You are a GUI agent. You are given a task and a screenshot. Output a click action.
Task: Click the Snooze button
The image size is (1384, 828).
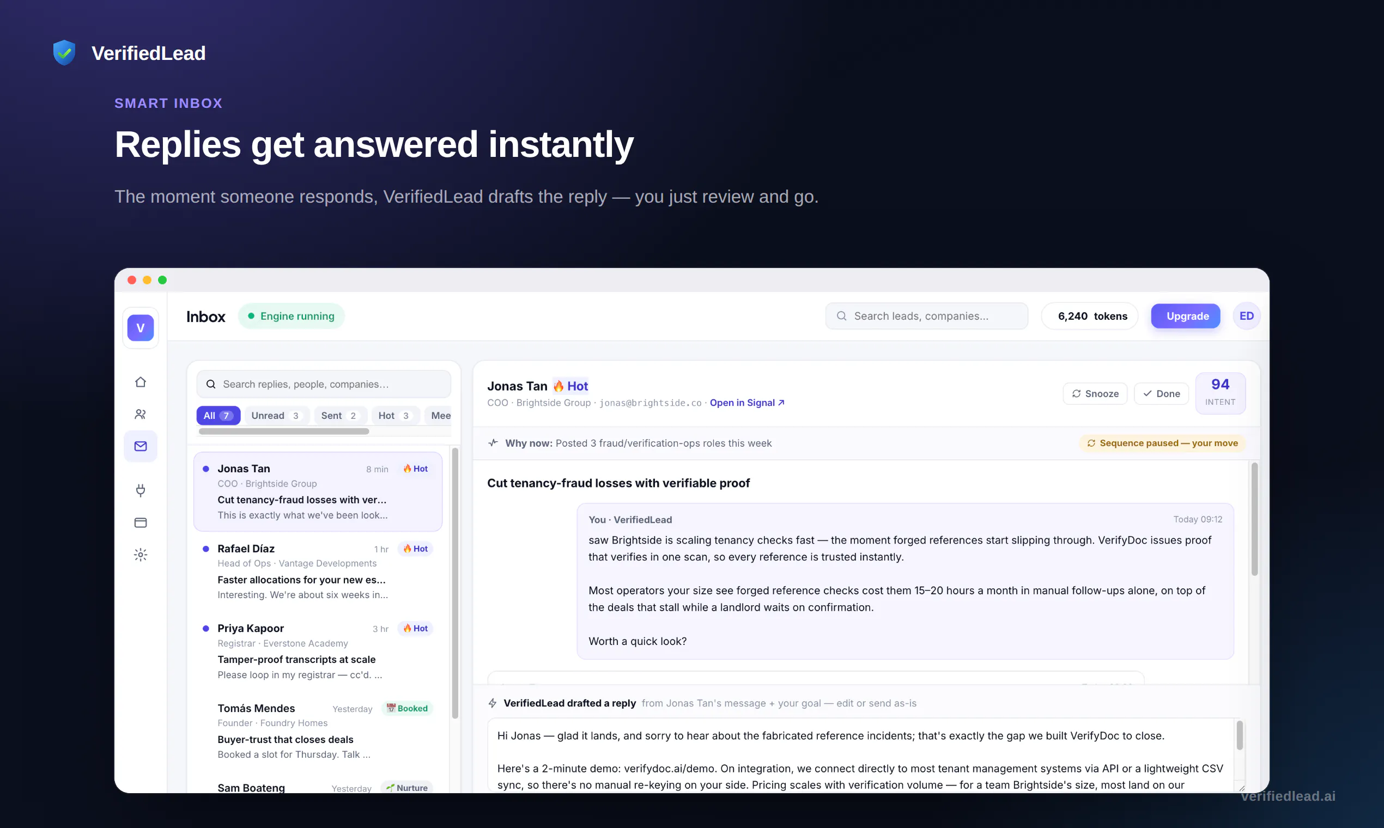pyautogui.click(x=1094, y=393)
